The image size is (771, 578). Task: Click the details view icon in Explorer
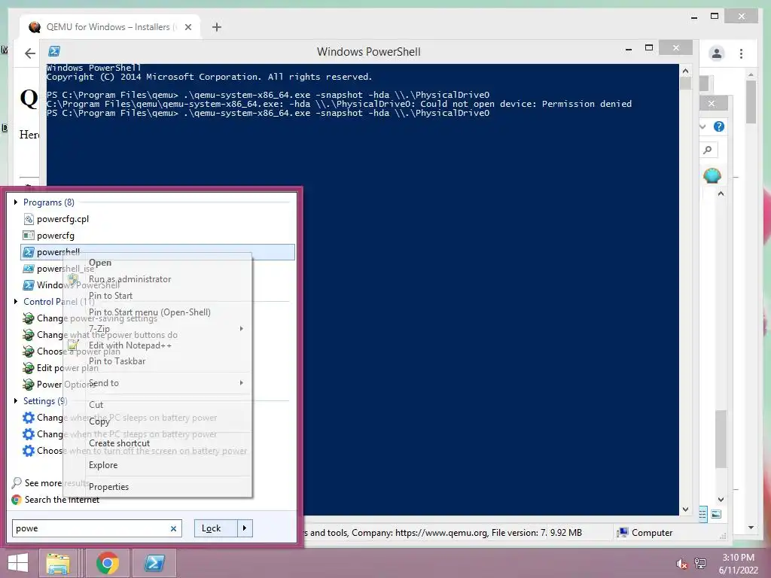pyautogui.click(x=702, y=514)
